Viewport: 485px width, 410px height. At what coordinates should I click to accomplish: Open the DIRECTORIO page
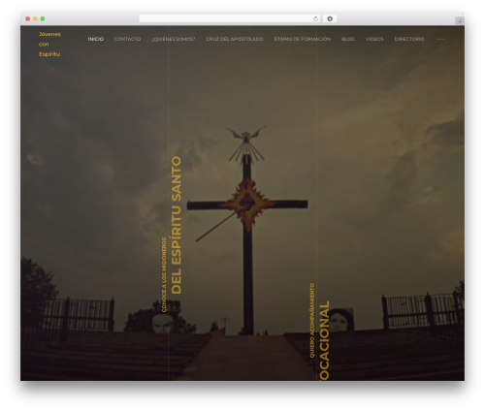(409, 39)
